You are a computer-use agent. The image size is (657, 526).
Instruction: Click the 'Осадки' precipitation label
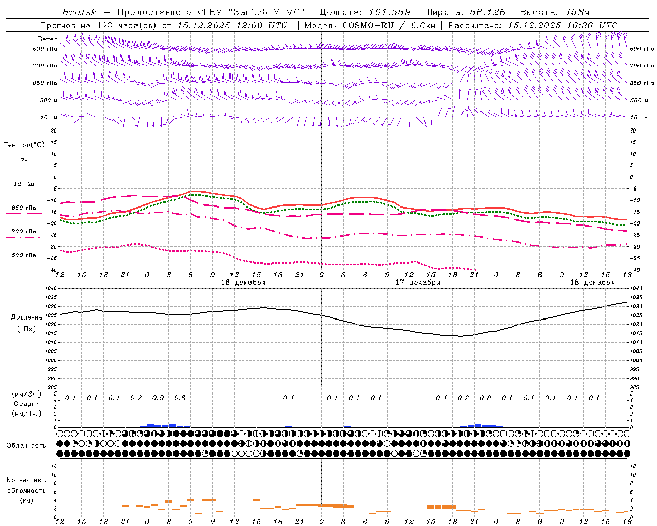tap(27, 404)
